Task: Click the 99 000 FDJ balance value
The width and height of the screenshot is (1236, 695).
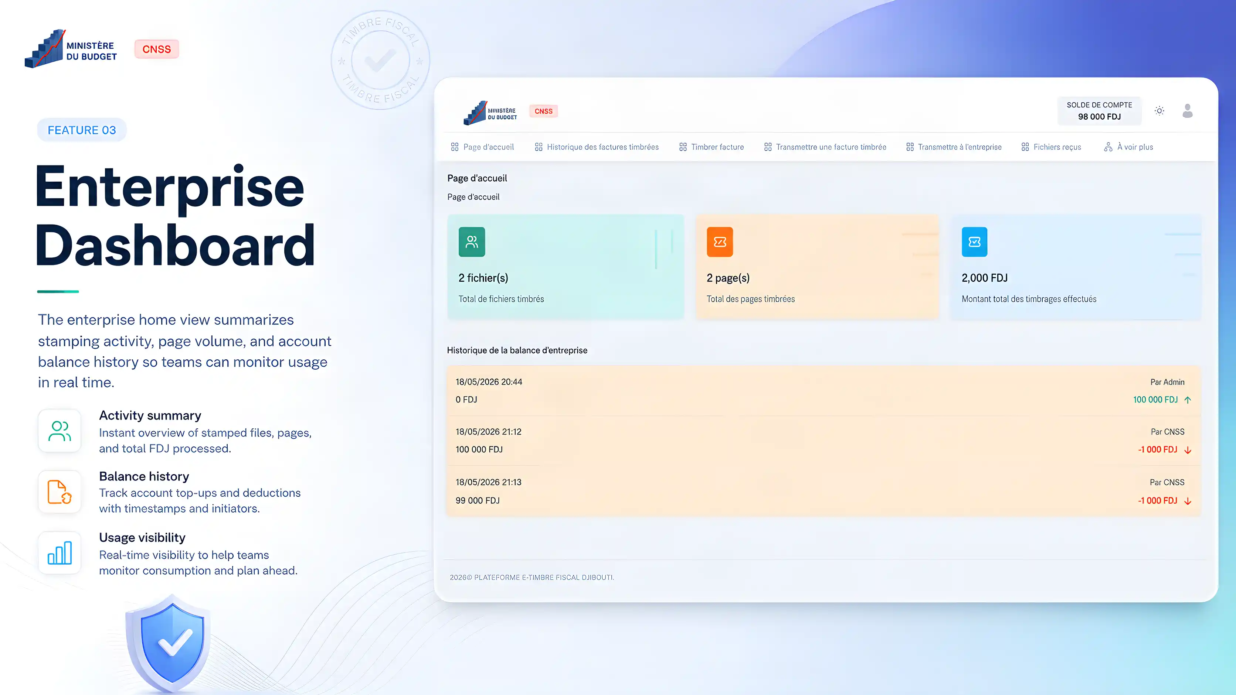Action: 478,500
